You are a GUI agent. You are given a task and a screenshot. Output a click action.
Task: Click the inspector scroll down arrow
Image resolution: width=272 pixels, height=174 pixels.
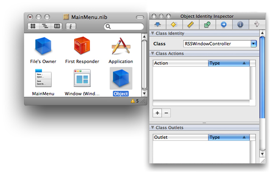262,154
